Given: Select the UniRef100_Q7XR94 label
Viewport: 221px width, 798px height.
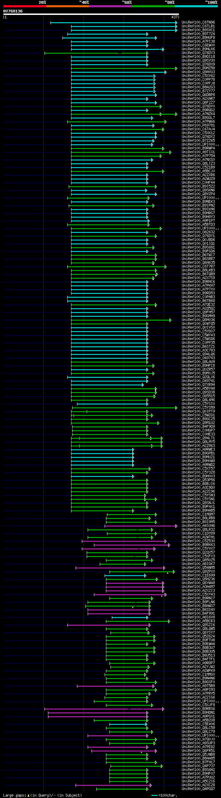Looking at the screenshot, I should (198, 385).
